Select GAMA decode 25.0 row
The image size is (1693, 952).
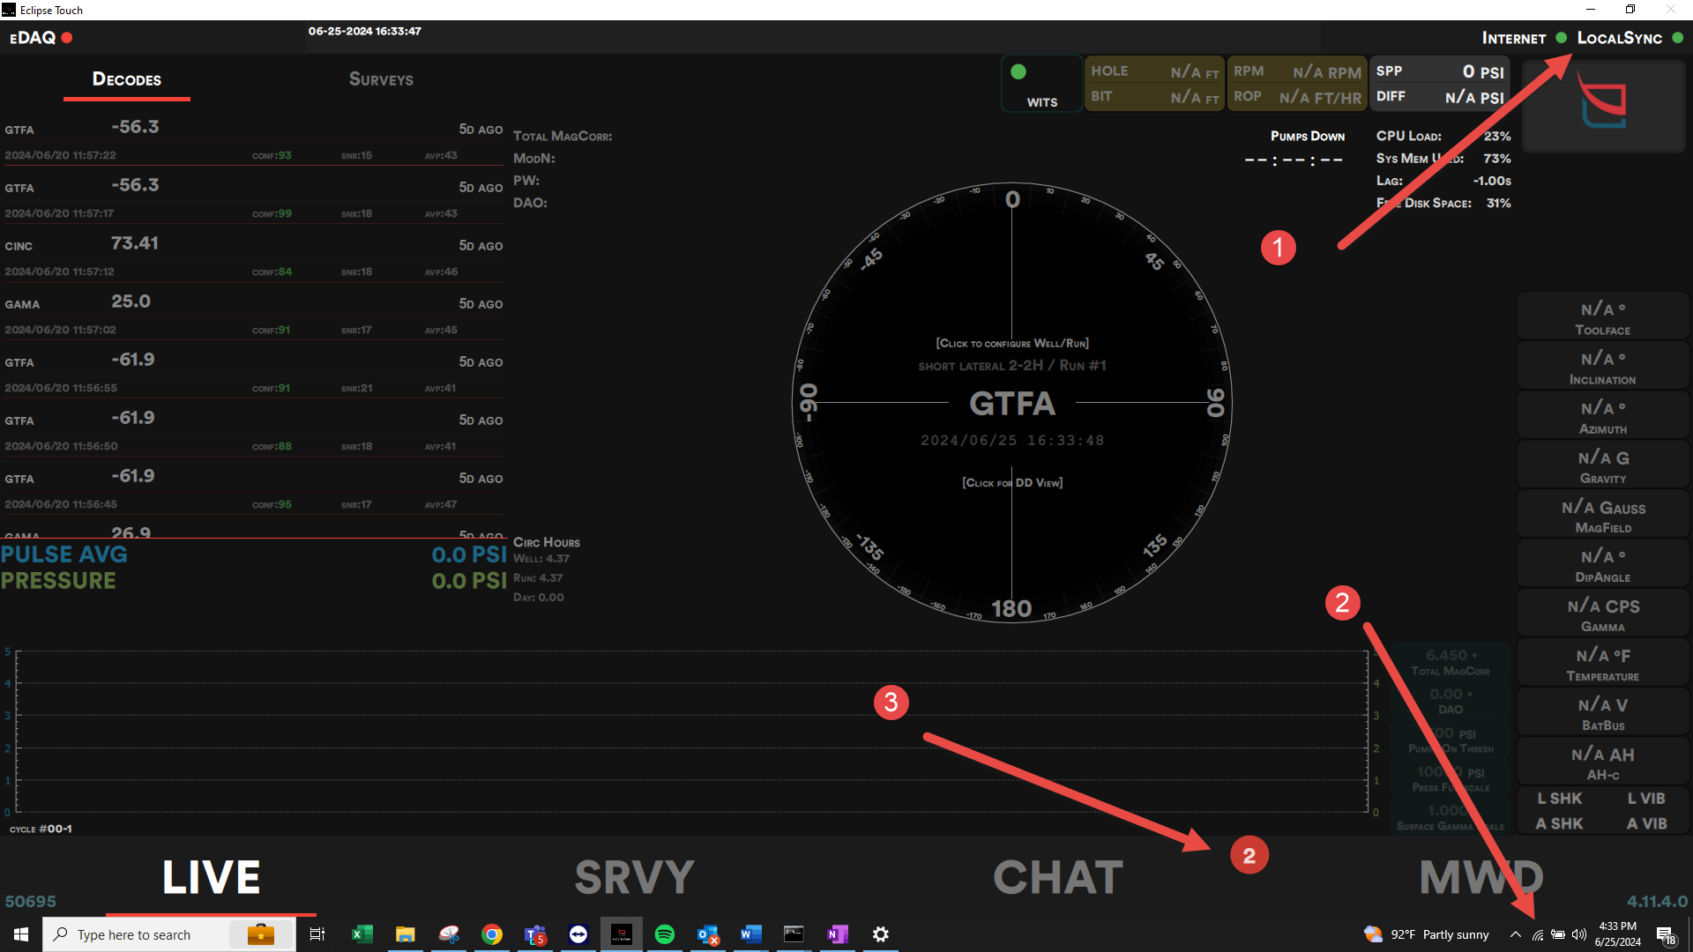(x=253, y=315)
